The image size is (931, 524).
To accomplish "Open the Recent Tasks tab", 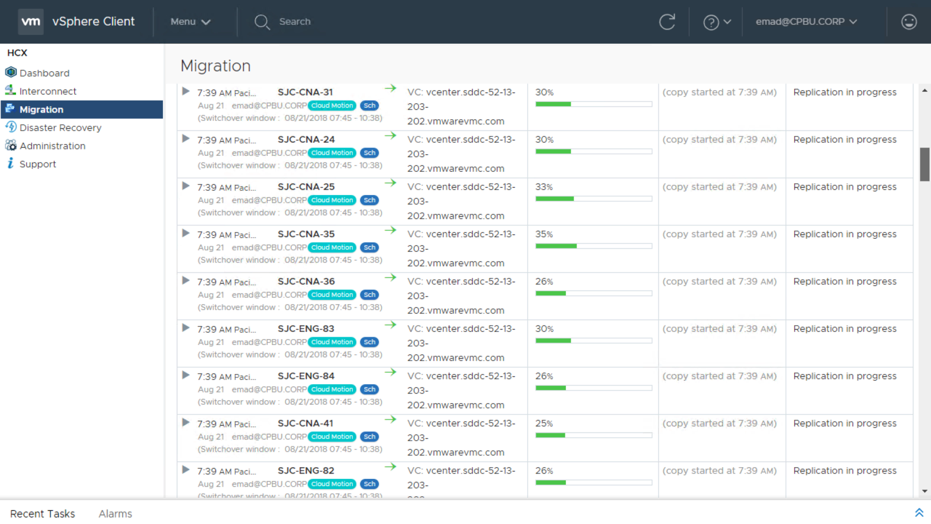I will point(43,513).
